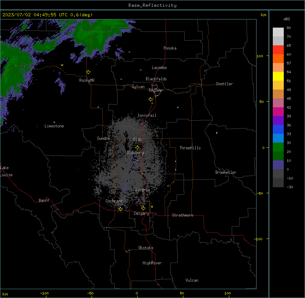The width and height of the screenshot is (305, 298).
Task: Click the Olds city label
Action: tap(137, 139)
